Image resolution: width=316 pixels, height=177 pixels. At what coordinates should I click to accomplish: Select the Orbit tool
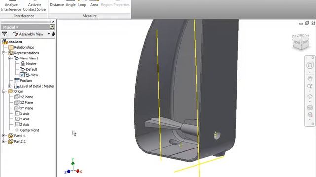[310, 96]
